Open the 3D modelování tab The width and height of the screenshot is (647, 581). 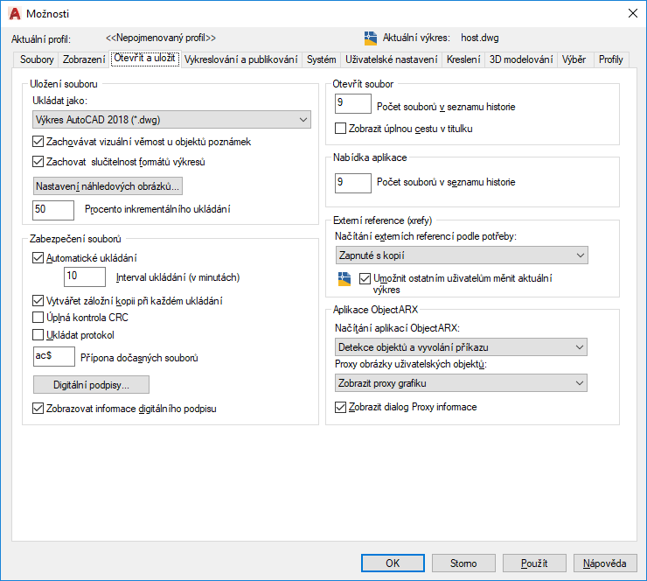[x=521, y=59]
